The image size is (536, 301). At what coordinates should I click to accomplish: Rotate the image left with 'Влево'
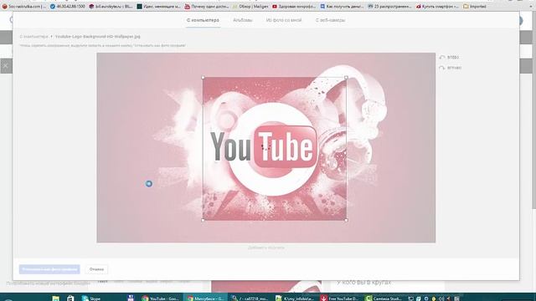coord(449,58)
